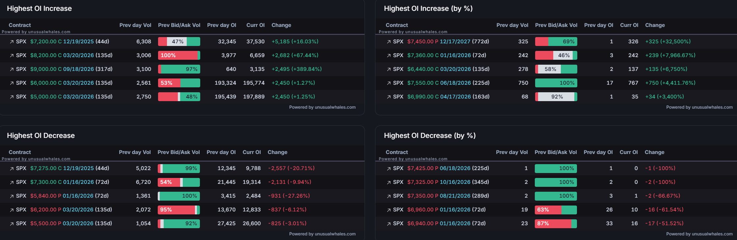Screen dimensions: 737x240
Task: Click change value -17 (-51.52%)
Action: [664, 223]
